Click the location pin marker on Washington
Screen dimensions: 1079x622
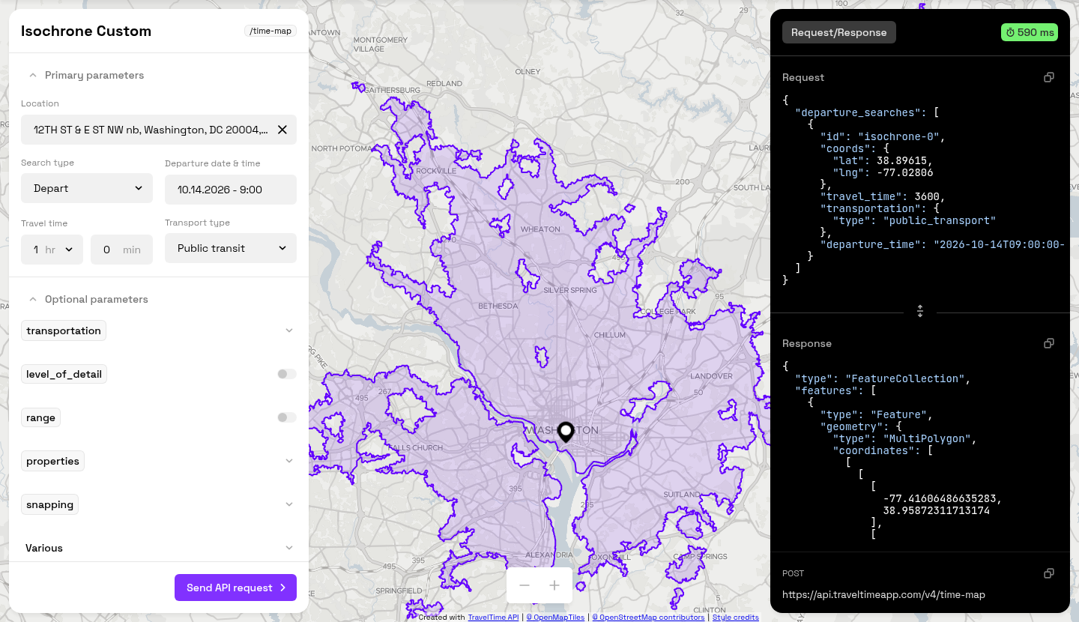pyautogui.click(x=566, y=432)
